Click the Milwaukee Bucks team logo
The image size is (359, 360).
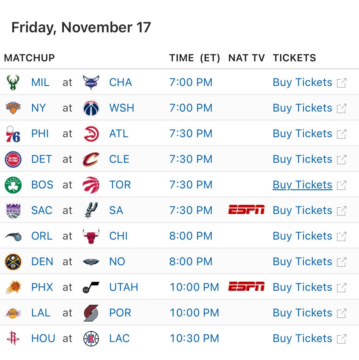[13, 83]
